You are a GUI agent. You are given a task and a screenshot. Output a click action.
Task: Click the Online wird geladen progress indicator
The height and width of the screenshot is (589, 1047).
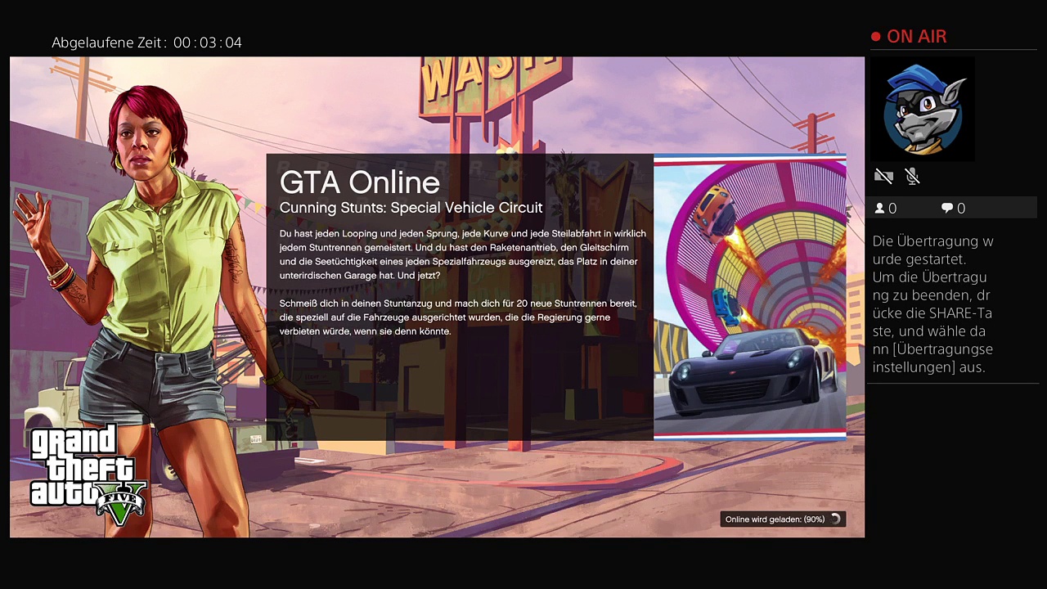click(x=775, y=519)
